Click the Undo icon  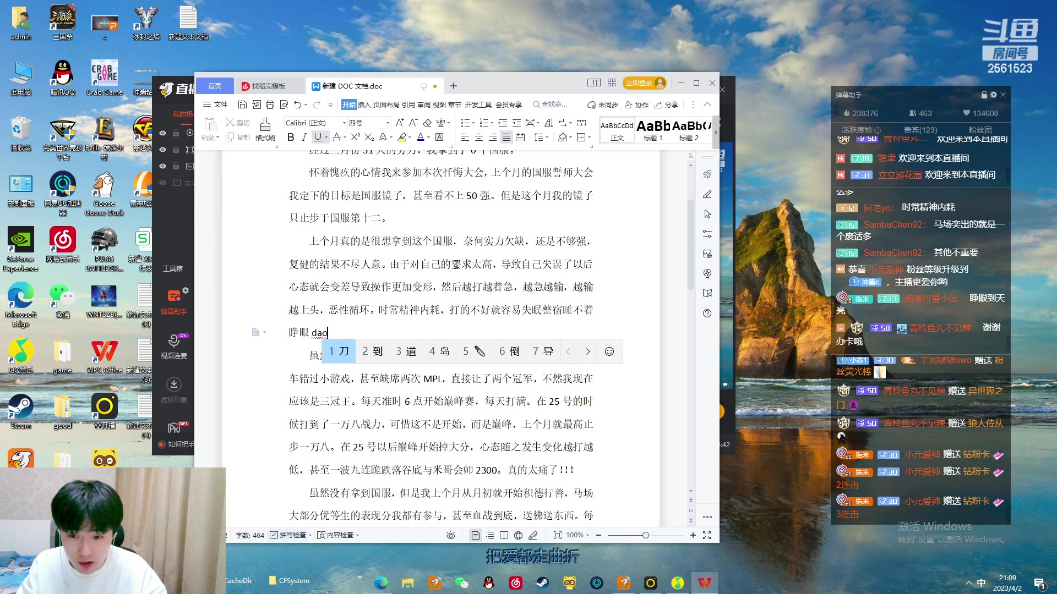[296, 104]
